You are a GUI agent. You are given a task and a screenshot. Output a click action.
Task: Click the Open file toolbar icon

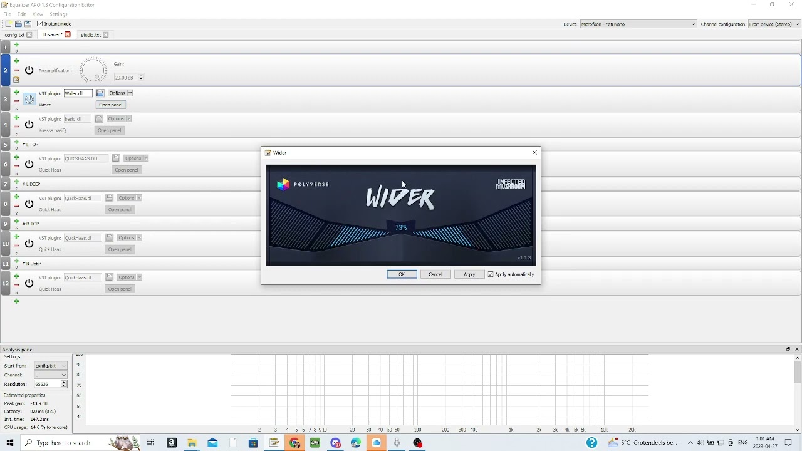point(18,24)
